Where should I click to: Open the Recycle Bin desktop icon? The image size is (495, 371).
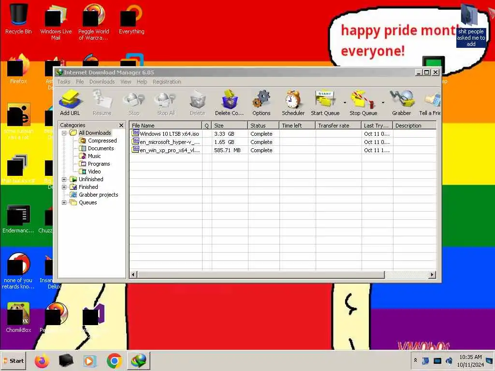pos(18,18)
